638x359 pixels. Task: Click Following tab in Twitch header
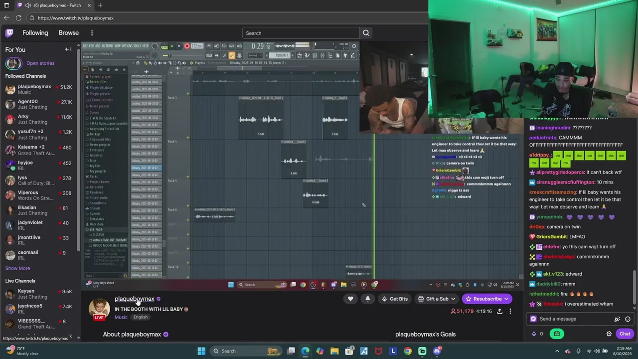[35, 33]
